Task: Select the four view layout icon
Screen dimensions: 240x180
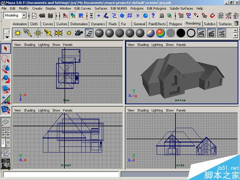Action: [6, 132]
